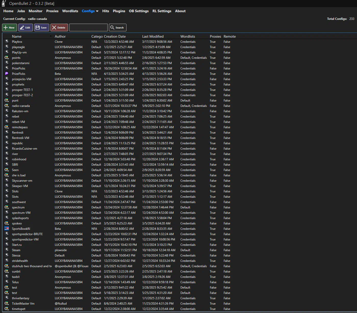The image size is (357, 313).
Task: Click the icon beside spectrum config
Action: 7,207
